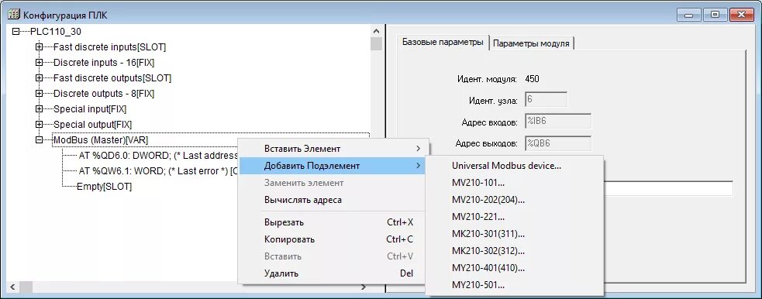Expand Special output[FIX] node
This screenshot has height=299, width=762.
coord(39,125)
